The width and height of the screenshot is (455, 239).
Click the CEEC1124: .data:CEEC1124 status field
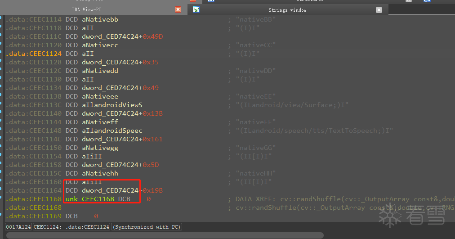(x=71, y=227)
